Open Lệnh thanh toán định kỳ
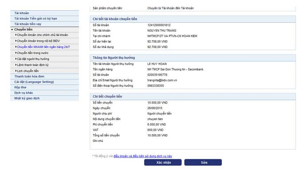302x169 pixels. [33, 65]
